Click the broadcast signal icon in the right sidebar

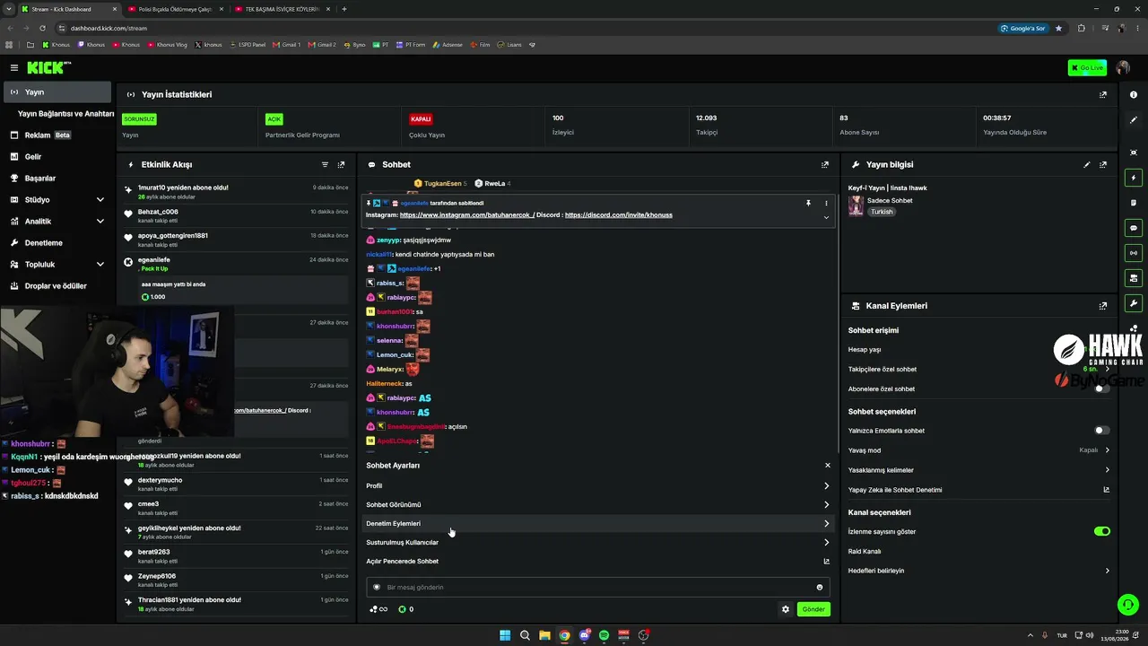[1134, 253]
